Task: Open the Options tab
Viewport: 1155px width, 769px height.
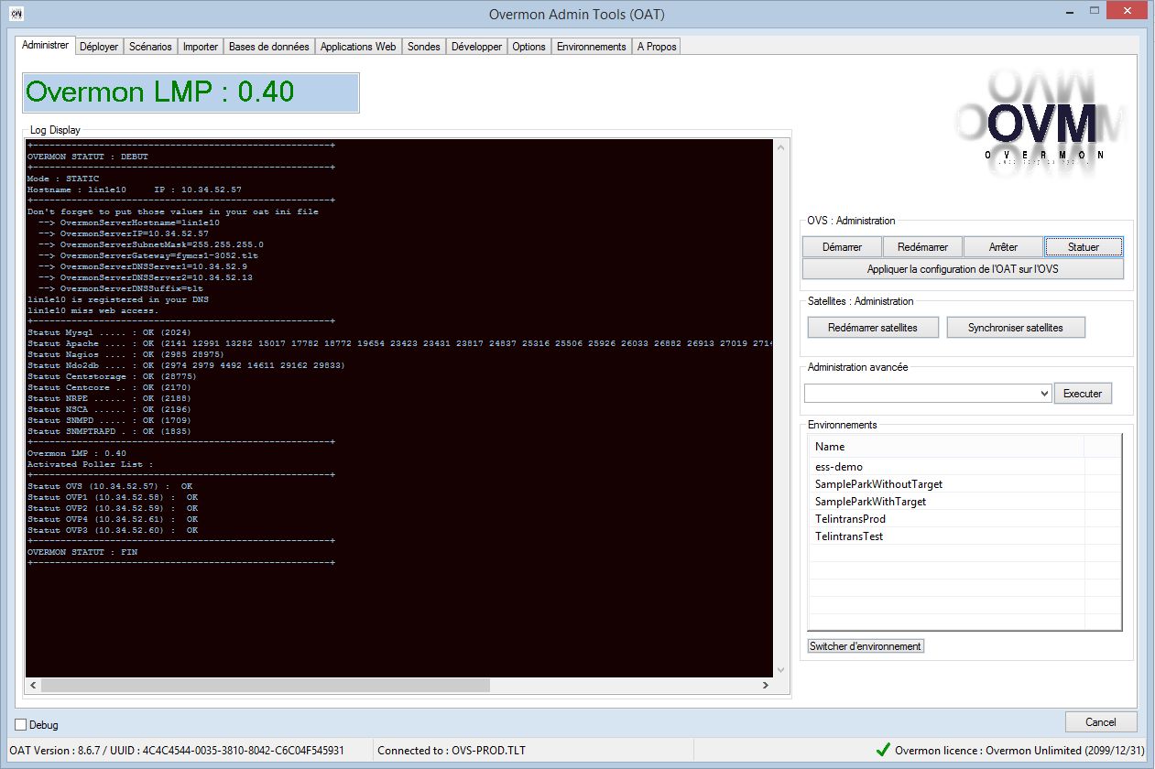Action: (529, 47)
